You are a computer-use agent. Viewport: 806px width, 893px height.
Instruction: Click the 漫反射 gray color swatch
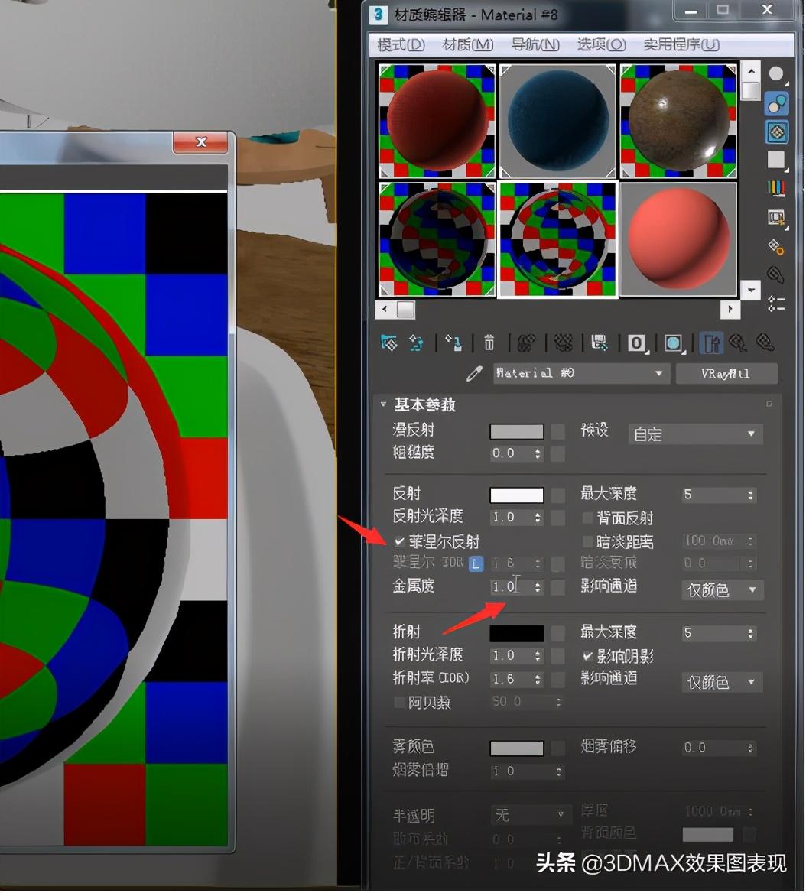tap(517, 432)
